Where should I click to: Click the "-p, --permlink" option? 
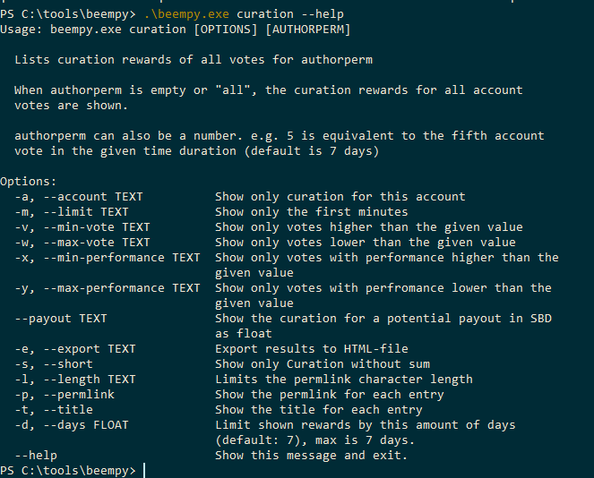coord(65,394)
